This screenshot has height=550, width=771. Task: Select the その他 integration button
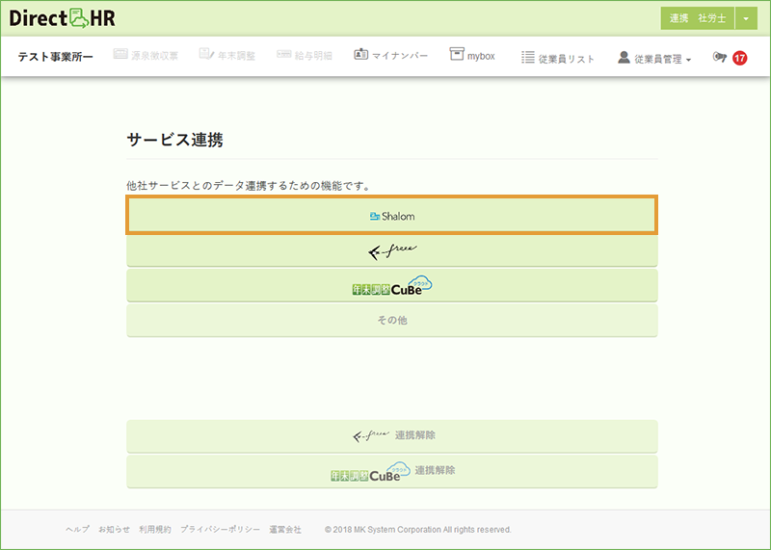tap(392, 321)
